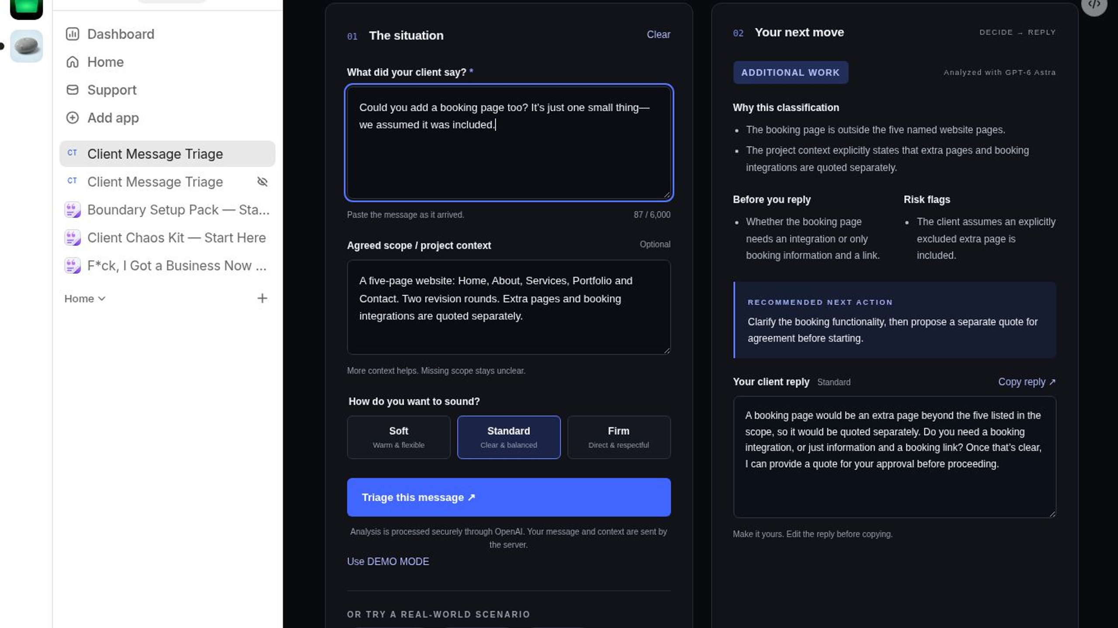The height and width of the screenshot is (628, 1118).
Task: Click Clear in The situation header
Action: click(x=659, y=34)
